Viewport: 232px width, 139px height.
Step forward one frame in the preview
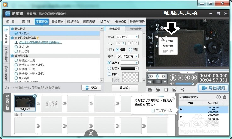pyautogui.click(x=194, y=77)
